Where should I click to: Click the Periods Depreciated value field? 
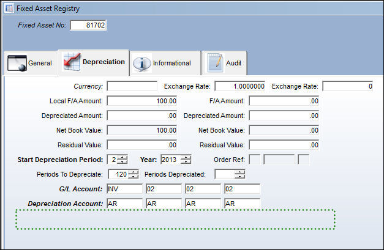point(225,174)
